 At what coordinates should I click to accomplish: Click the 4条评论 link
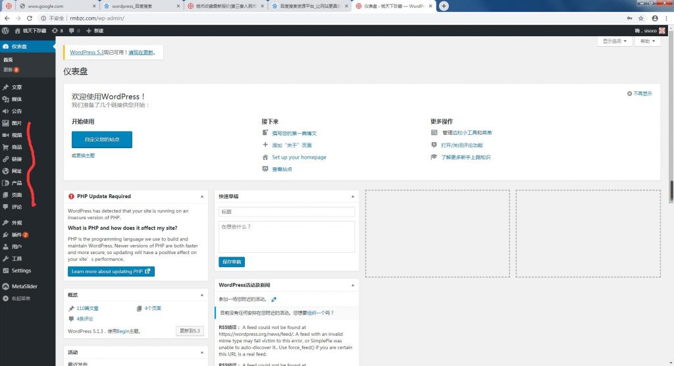click(85, 319)
